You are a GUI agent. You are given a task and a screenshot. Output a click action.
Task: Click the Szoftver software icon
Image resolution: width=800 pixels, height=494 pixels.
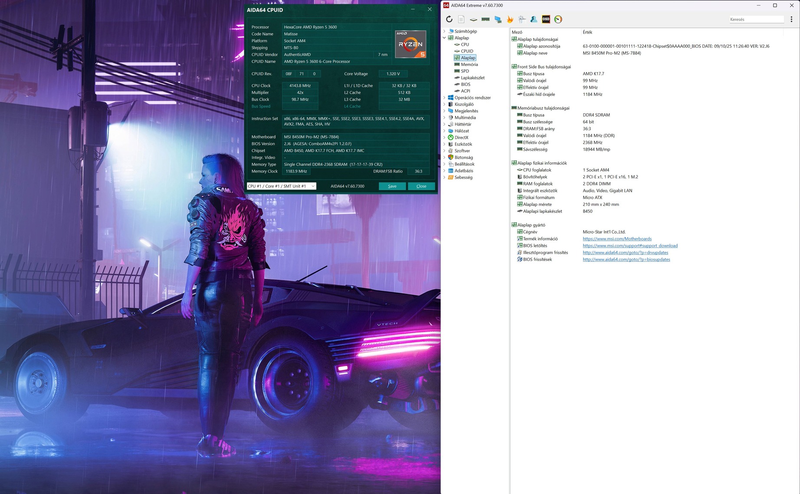(451, 151)
